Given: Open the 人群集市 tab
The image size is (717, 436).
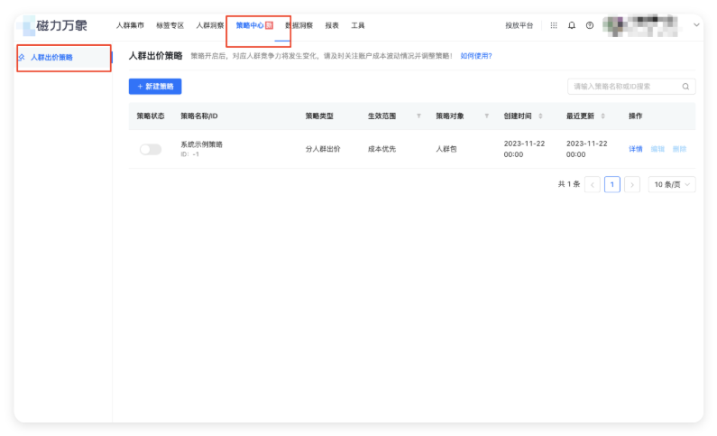Looking at the screenshot, I should point(130,25).
